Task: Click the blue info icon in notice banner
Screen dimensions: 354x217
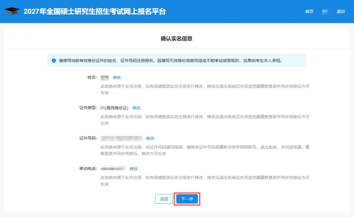Action: pyautogui.click(x=54, y=61)
